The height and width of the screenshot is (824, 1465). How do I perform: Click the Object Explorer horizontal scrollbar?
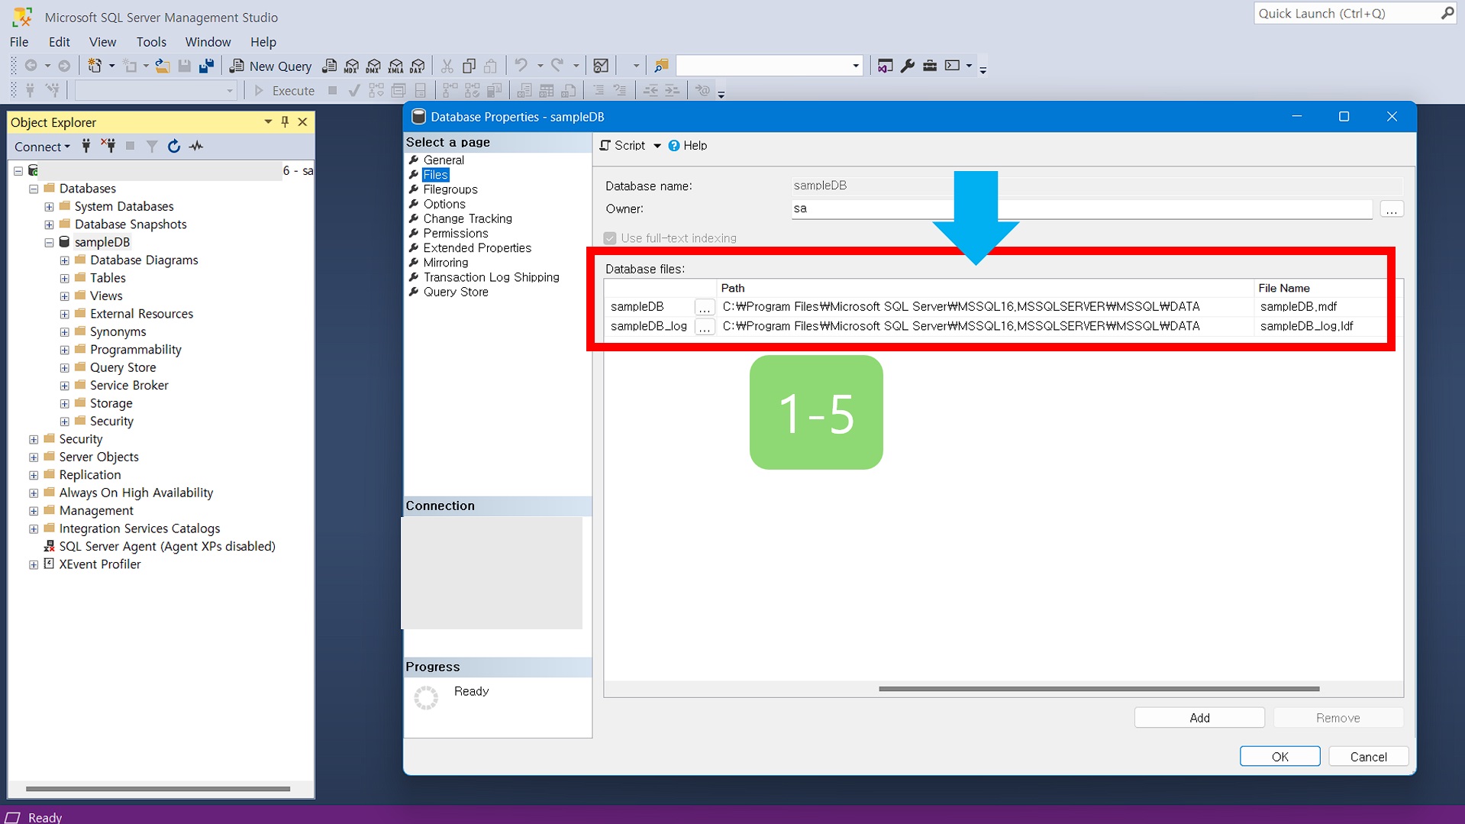[x=158, y=789]
